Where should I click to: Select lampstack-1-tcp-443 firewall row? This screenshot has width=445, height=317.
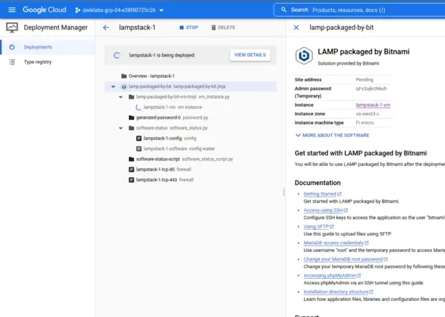(x=191, y=180)
